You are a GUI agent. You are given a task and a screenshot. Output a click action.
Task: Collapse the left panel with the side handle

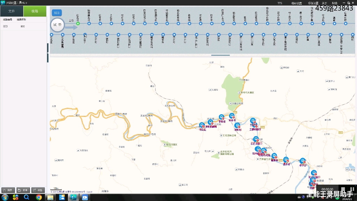tap(48, 53)
